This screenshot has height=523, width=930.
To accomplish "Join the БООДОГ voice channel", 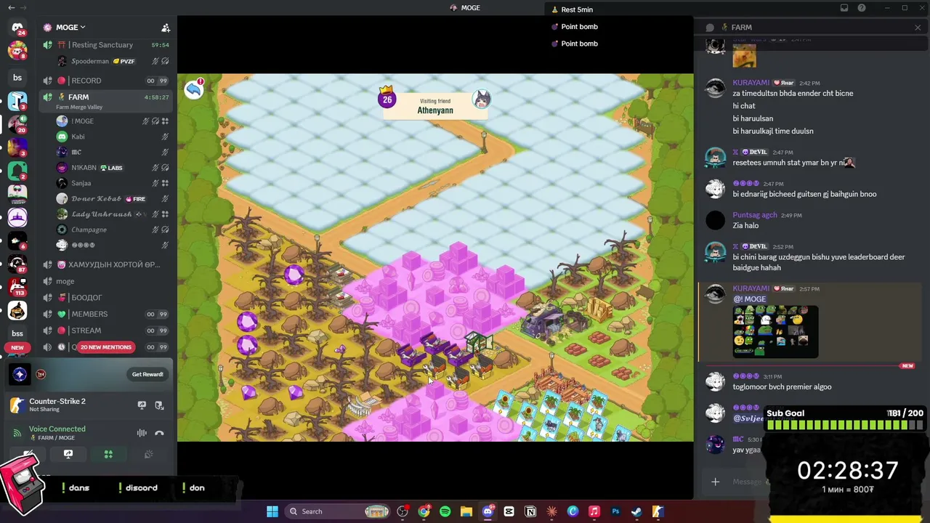I will pyautogui.click(x=108, y=298).
